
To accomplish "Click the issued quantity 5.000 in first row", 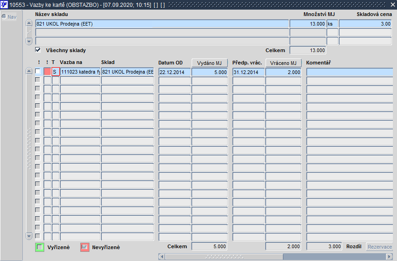I will tap(209, 72).
